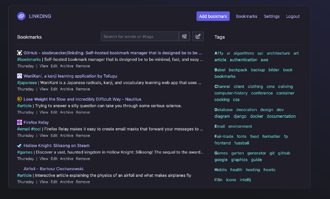Click the Firefox Relay favicon
The image size is (330, 199).
[x=19, y=122]
